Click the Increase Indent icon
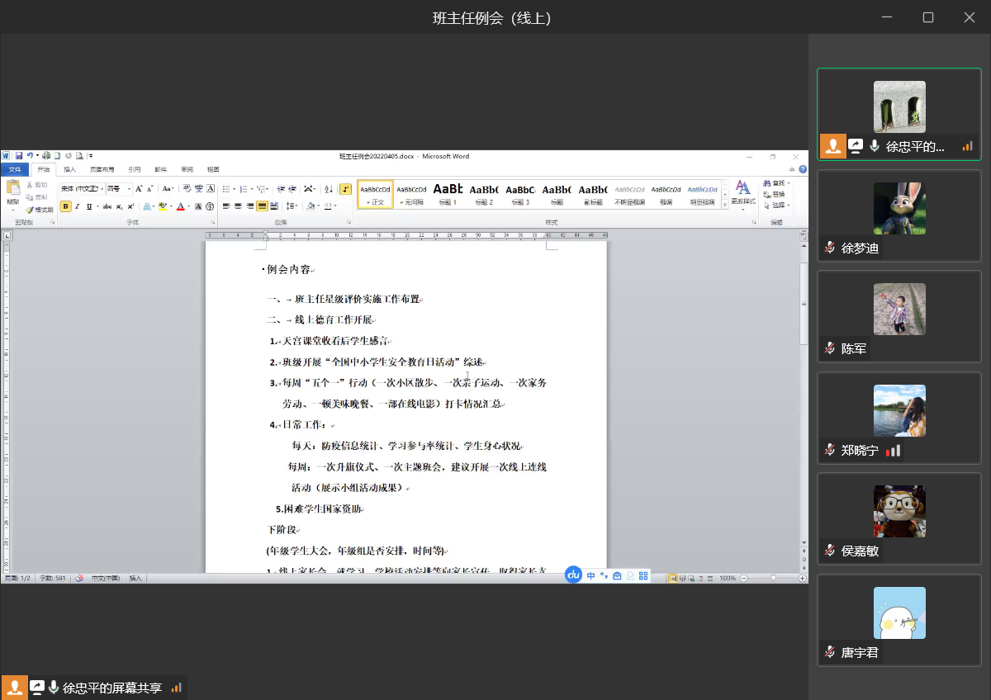The height and width of the screenshot is (700, 991). point(292,188)
